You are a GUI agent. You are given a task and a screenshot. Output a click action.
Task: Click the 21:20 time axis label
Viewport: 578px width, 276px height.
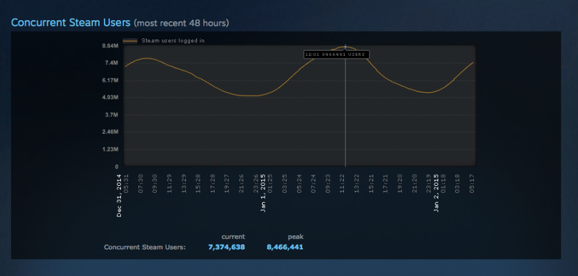414,183
